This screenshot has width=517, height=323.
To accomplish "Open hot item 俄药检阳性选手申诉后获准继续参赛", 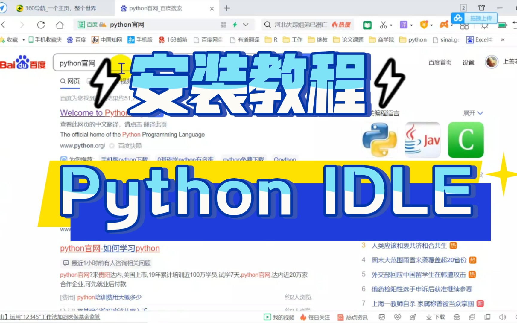I will click(422, 289).
